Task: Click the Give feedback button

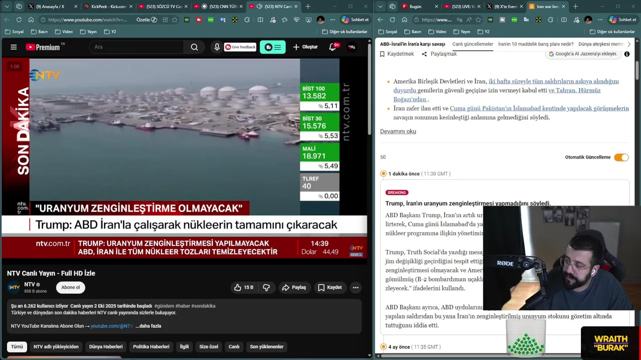Action: [x=240, y=47]
